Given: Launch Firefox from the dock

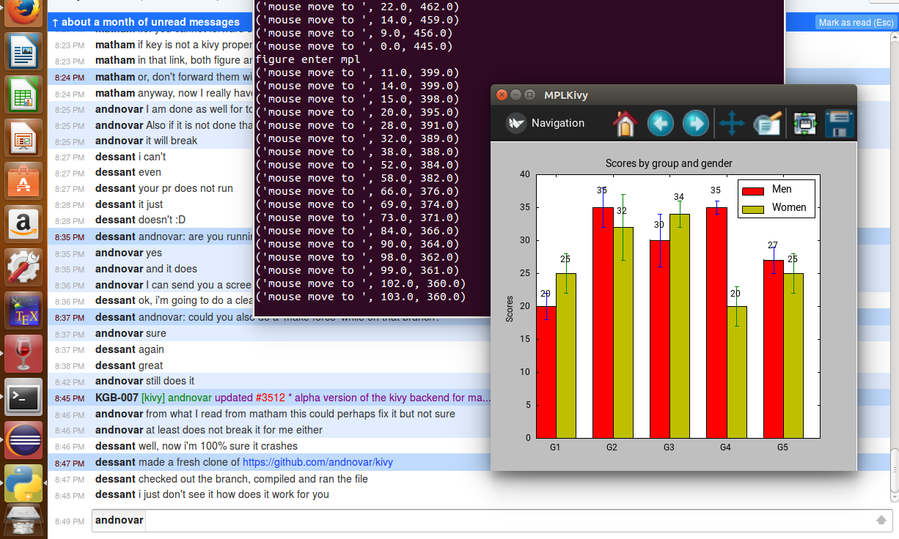Looking at the screenshot, I should [x=23, y=13].
